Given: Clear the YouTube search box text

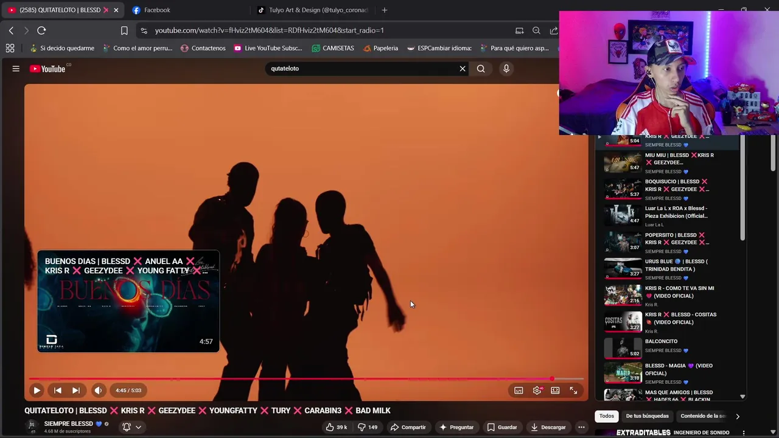Looking at the screenshot, I should click(463, 69).
